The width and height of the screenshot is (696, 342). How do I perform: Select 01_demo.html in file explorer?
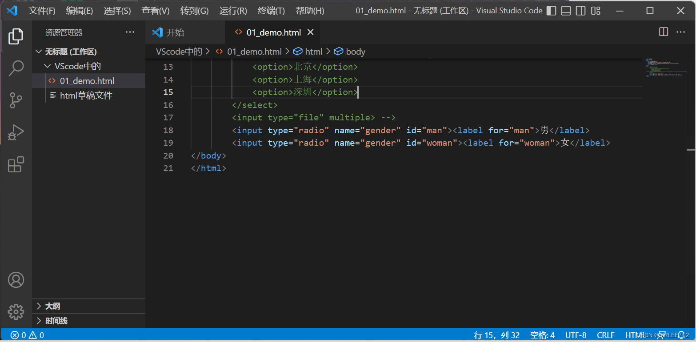89,81
